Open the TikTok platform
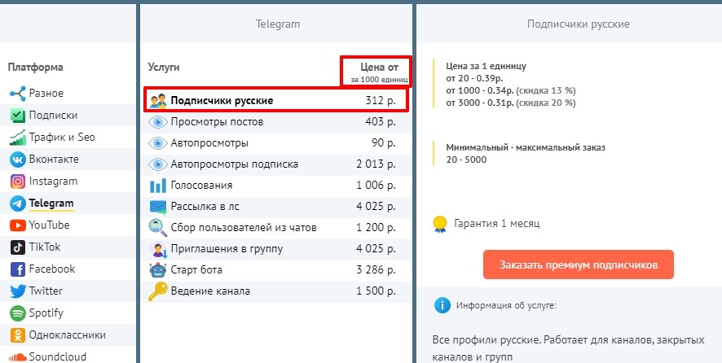 (45, 247)
